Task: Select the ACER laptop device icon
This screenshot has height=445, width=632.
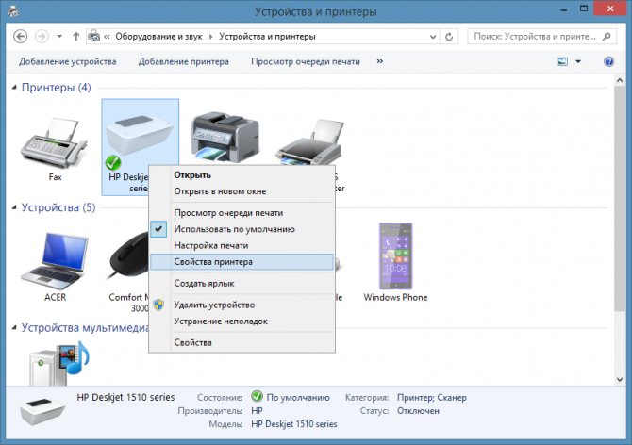Action: [55, 260]
